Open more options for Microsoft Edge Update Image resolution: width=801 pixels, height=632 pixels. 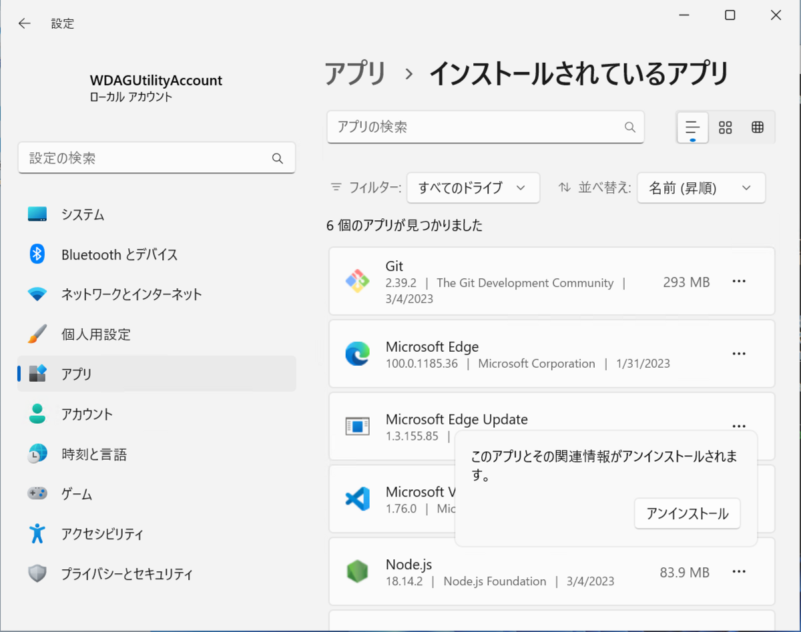coord(739,426)
